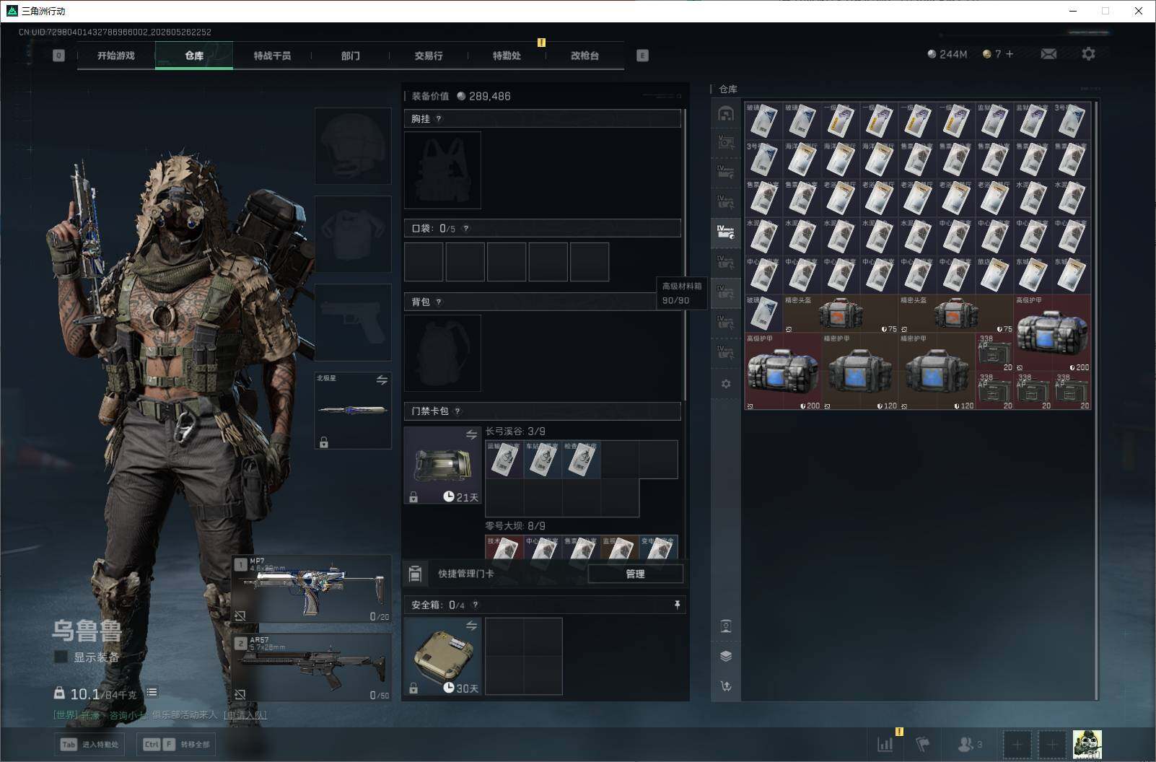The width and height of the screenshot is (1156, 762).
Task: Open warehouse sidebar settings gear
Action: coord(726,384)
